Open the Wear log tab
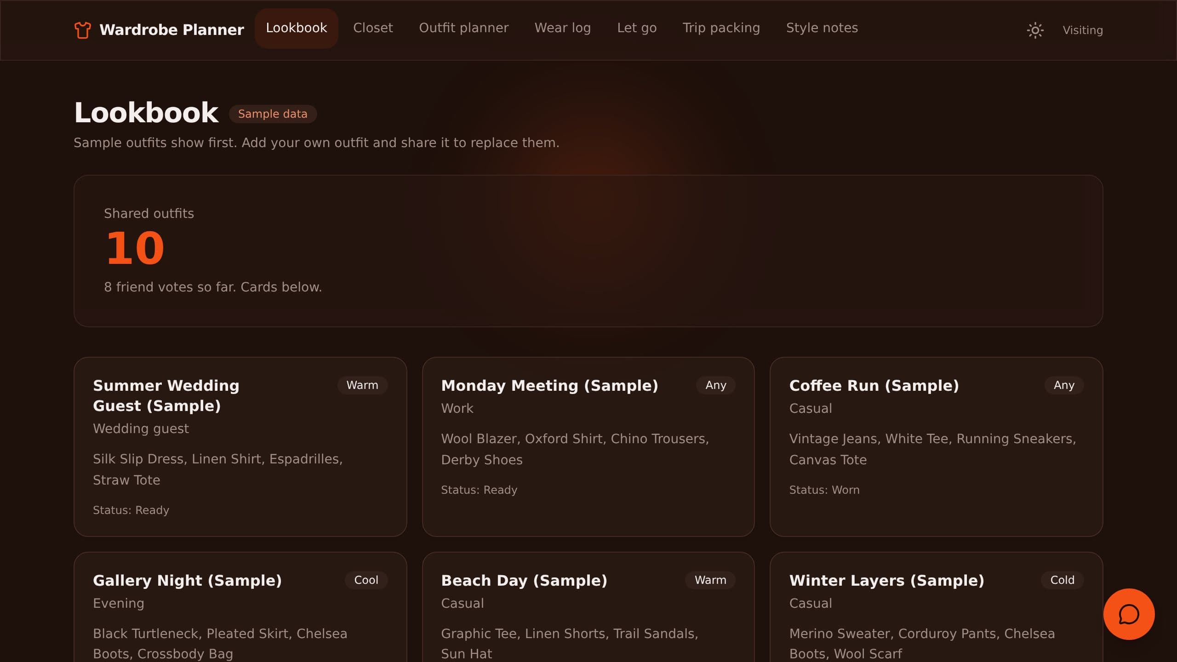 [562, 28]
